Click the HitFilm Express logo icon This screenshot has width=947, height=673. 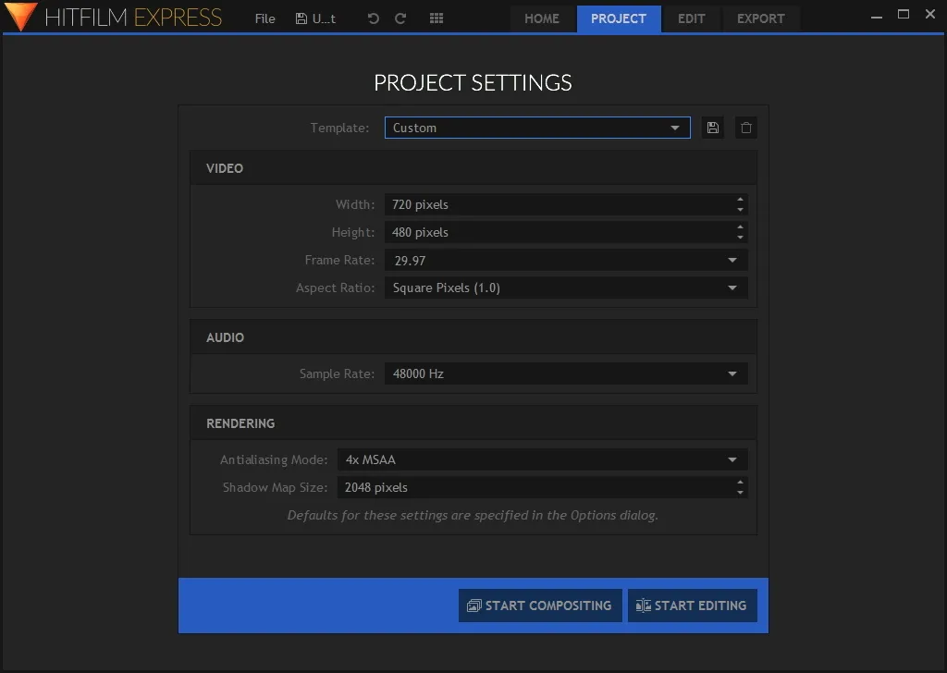pyautogui.click(x=19, y=17)
